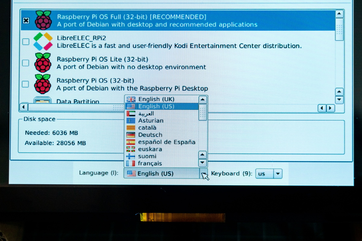This screenshot has height=241, width=362.
Task: Click the Spanish flag beside español de España
Action: (x=131, y=142)
